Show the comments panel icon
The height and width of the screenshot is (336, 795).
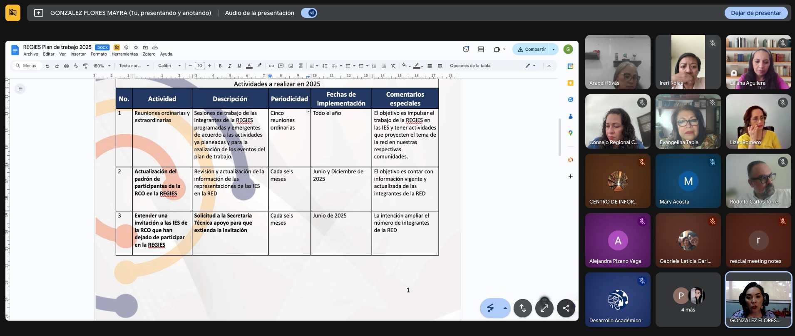pos(481,49)
